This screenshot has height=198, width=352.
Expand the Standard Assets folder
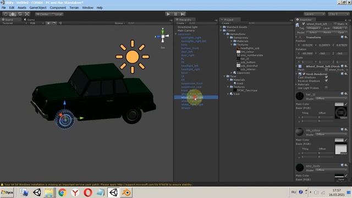pyautogui.click(x=221, y=27)
